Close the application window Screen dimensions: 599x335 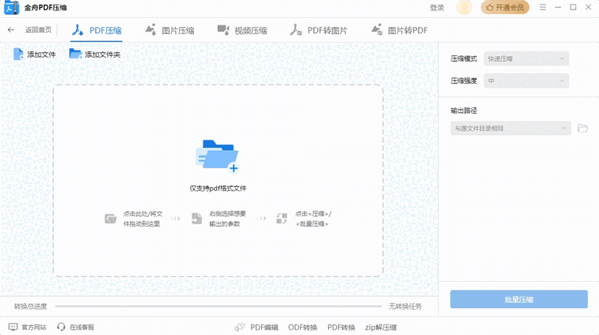pyautogui.click(x=589, y=7)
